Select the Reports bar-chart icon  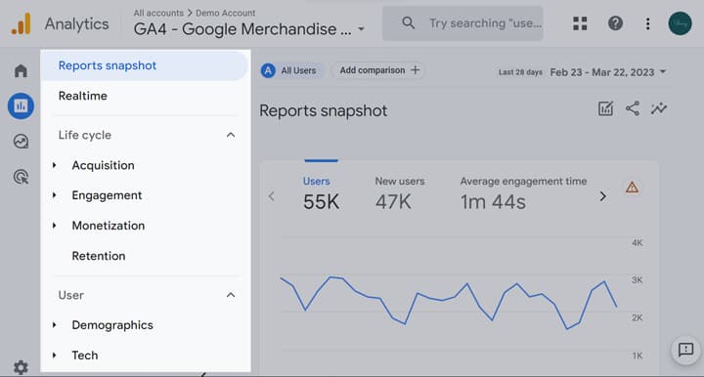click(x=21, y=105)
